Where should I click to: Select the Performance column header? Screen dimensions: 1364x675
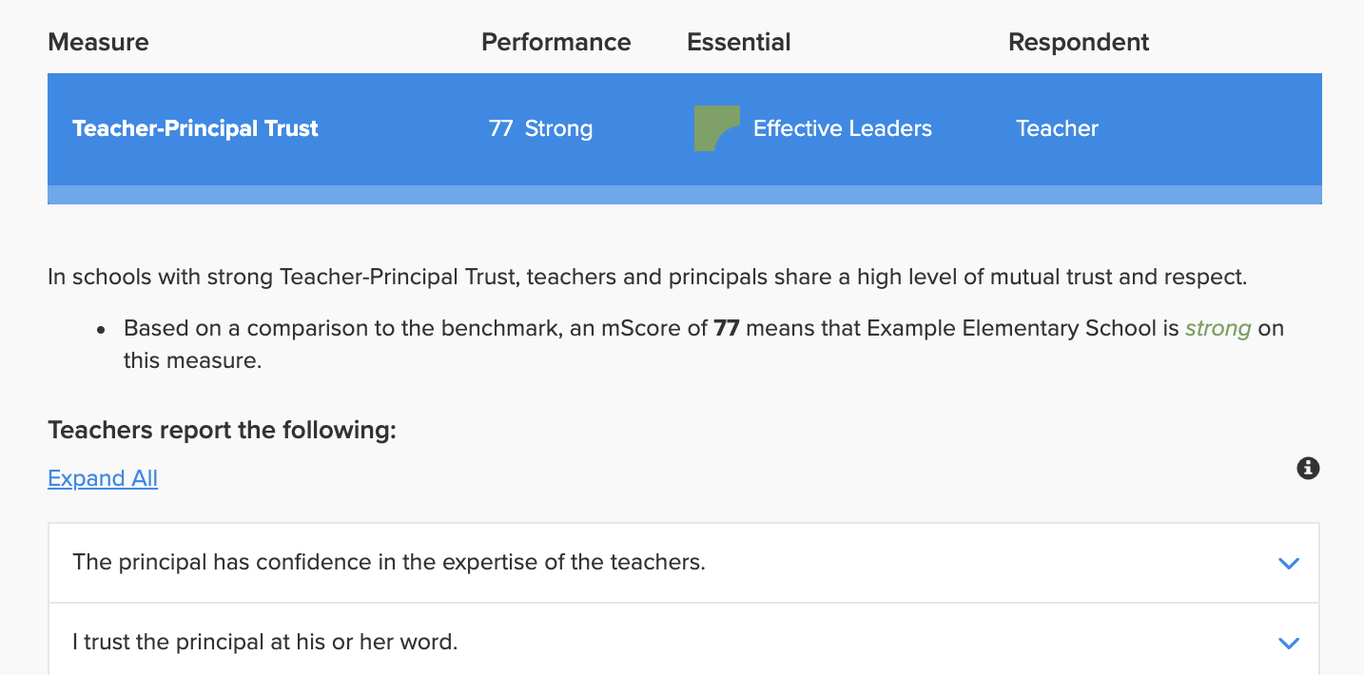[556, 43]
